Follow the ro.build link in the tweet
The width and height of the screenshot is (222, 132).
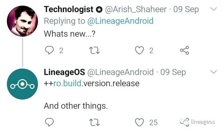coord(67,83)
